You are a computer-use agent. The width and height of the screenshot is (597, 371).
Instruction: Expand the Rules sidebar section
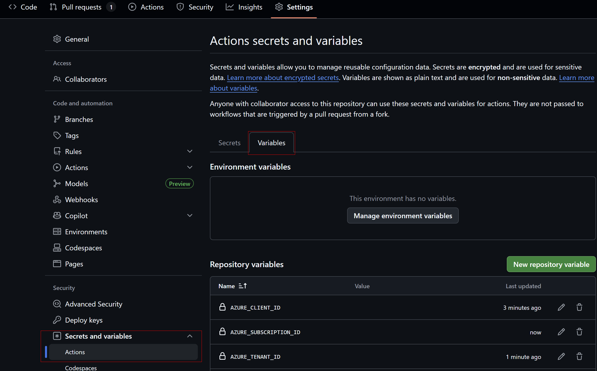(x=190, y=151)
